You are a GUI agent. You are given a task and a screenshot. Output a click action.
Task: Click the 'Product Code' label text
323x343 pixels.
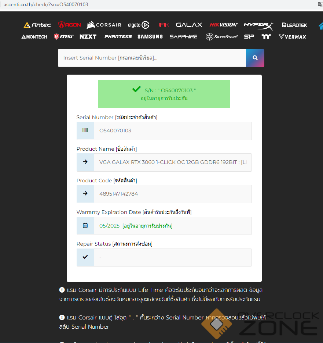pos(107,181)
